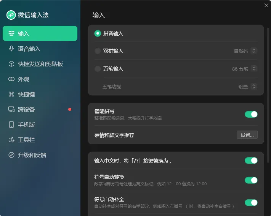
Task: Click the WeChat Input logo icon
Action: [x=11, y=15]
